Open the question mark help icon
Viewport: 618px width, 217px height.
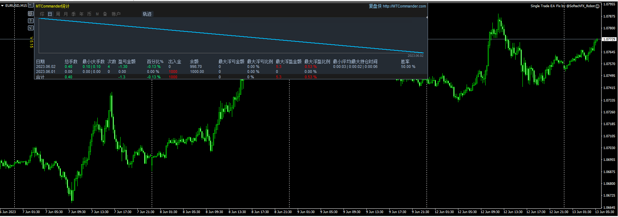[31, 21]
